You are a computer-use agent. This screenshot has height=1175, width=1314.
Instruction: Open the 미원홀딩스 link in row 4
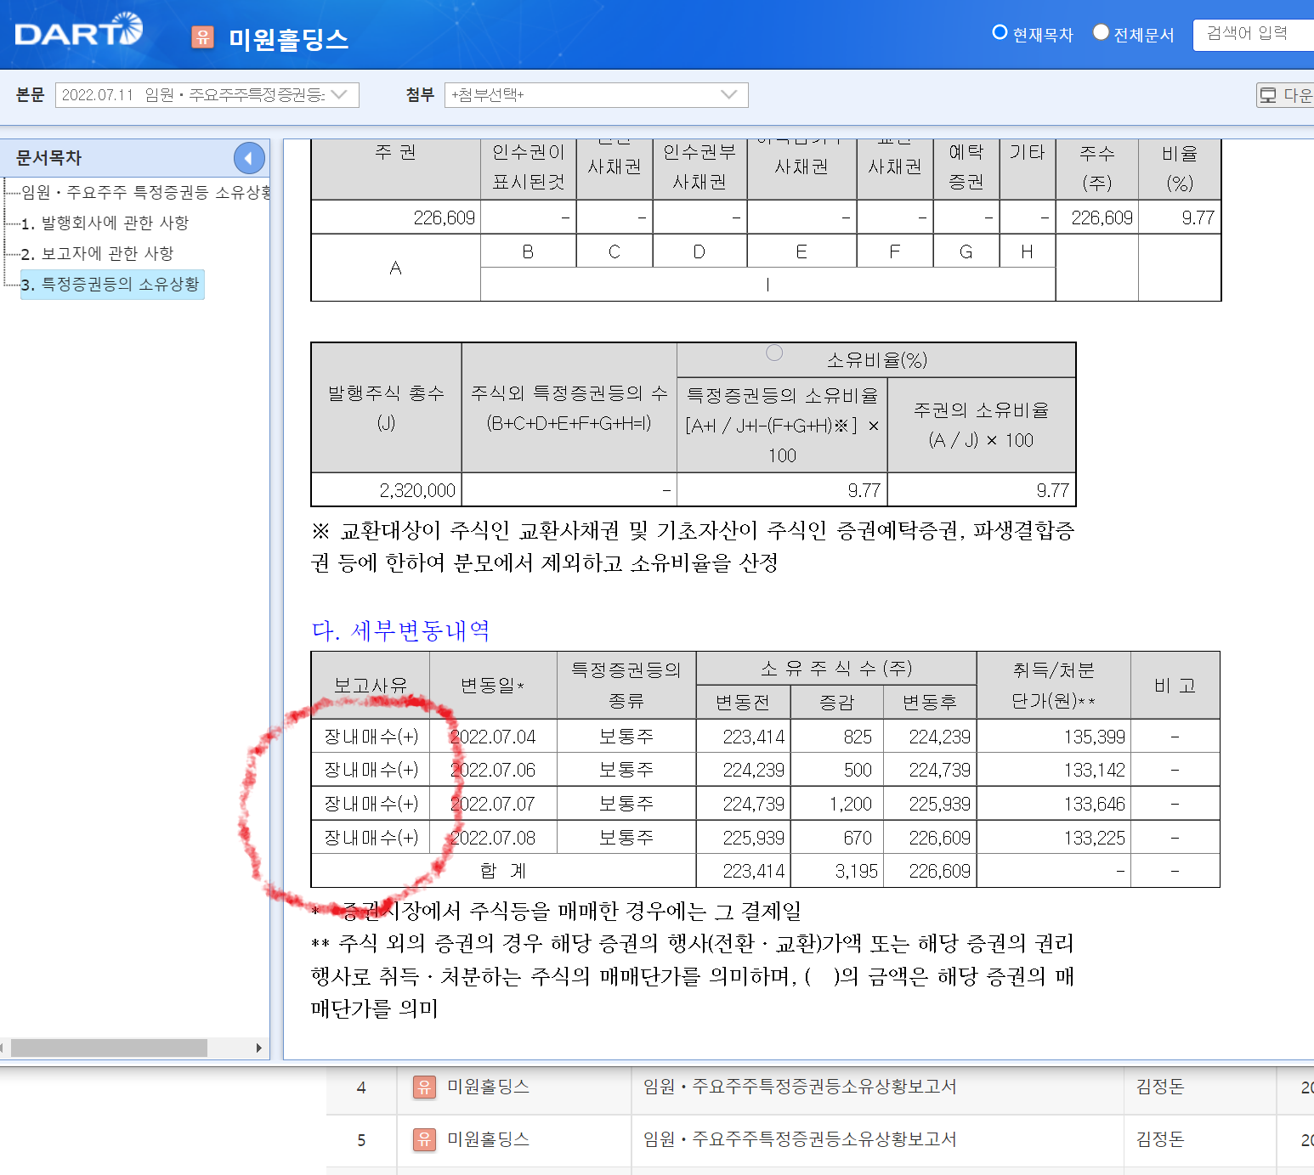[489, 1087]
